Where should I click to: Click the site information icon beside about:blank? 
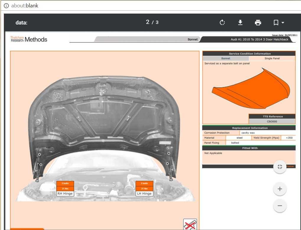pos(6,6)
